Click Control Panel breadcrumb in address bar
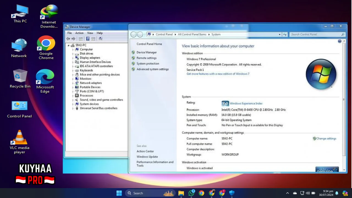This screenshot has width=352, height=198. click(x=164, y=34)
